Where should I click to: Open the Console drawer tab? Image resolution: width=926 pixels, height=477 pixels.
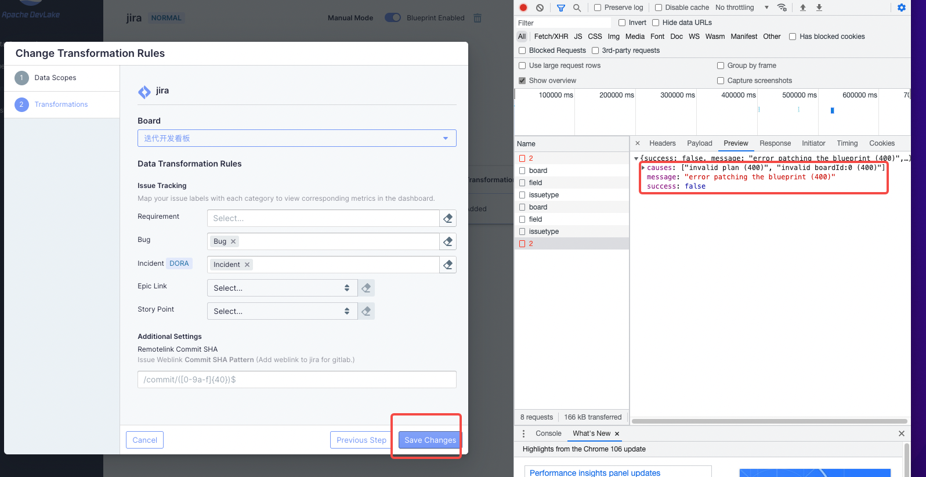coord(548,433)
